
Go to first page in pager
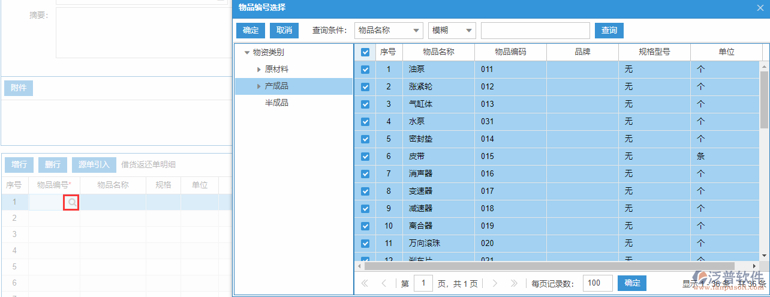(365, 283)
